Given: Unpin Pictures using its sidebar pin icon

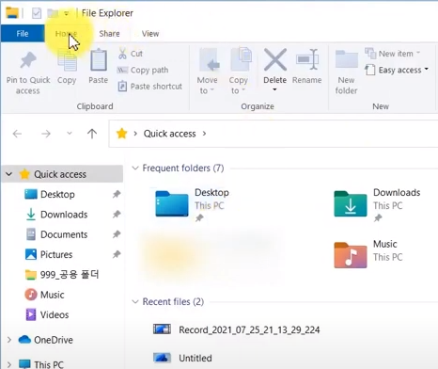Looking at the screenshot, I should click(x=117, y=254).
